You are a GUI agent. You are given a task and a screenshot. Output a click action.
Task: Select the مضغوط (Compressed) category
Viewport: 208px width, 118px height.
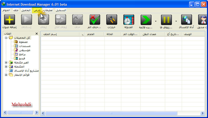point(23,42)
